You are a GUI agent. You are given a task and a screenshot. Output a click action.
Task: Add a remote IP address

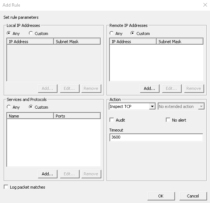tap(150, 88)
